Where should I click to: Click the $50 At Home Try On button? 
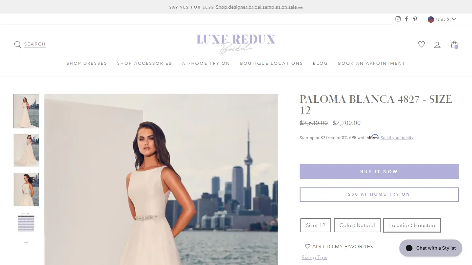pos(379,194)
